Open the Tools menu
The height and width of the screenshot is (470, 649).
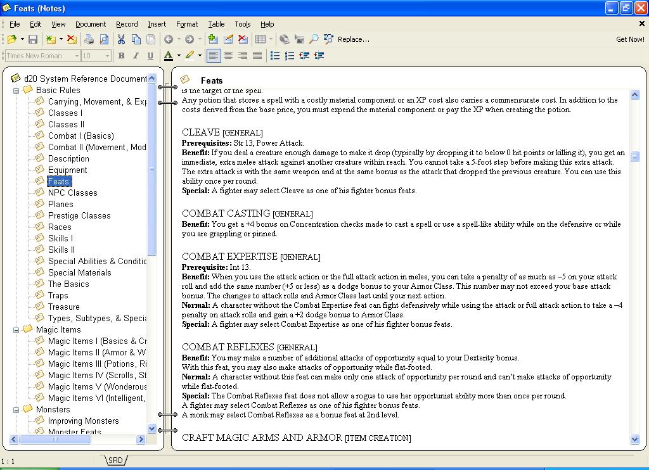[243, 24]
